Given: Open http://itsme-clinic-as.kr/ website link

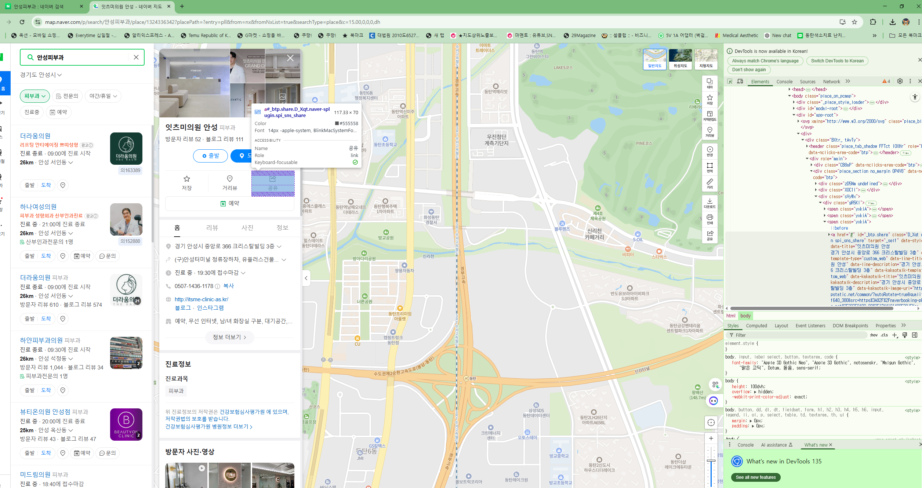Looking at the screenshot, I should (202, 299).
